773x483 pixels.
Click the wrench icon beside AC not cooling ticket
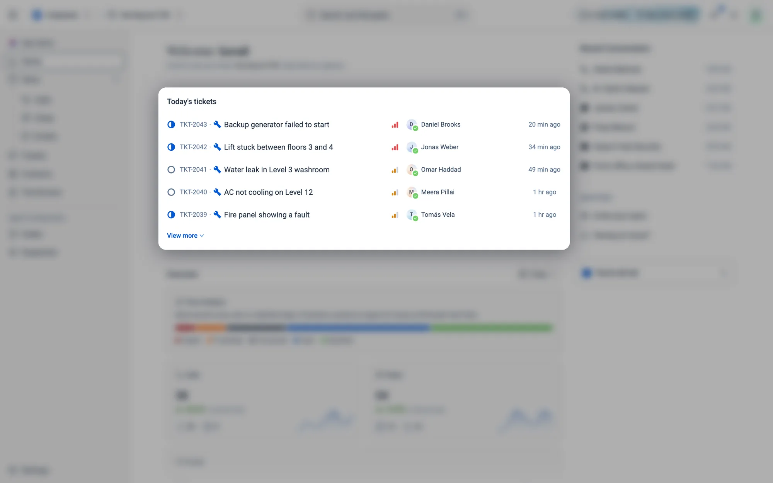pyautogui.click(x=217, y=192)
